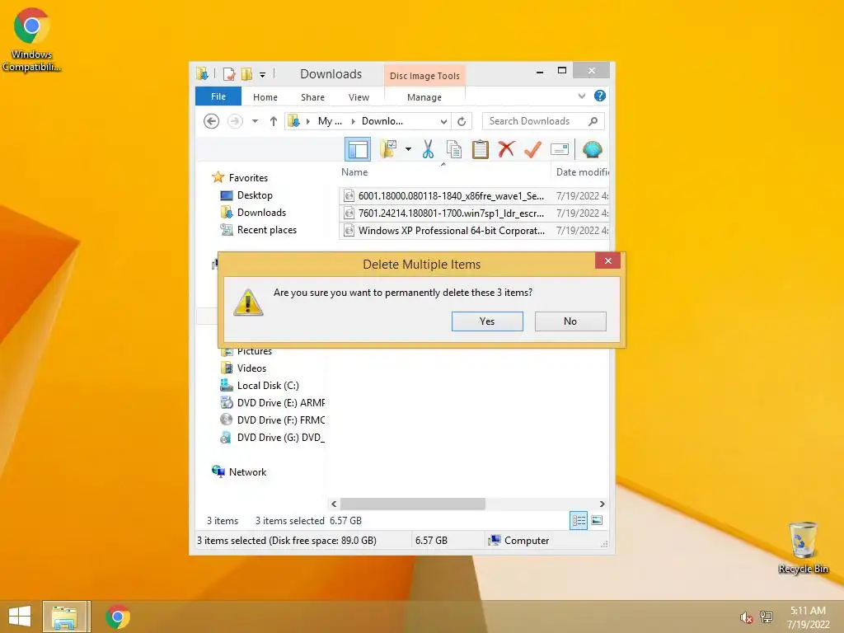Open the Manage ribbon tab

coord(424,97)
